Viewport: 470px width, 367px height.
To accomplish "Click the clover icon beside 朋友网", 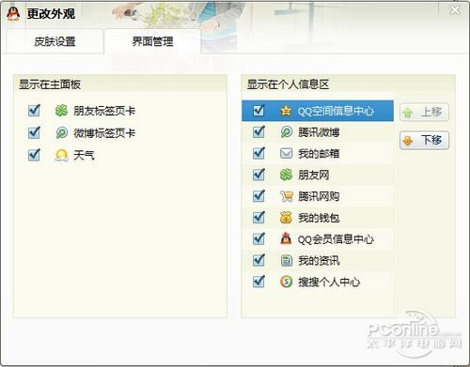I will coord(286,175).
